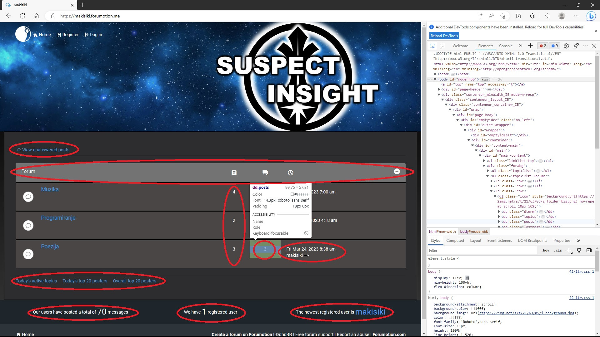The image size is (600, 337).
Task: Show more DevTools tabs chevron
Action: 521,46
